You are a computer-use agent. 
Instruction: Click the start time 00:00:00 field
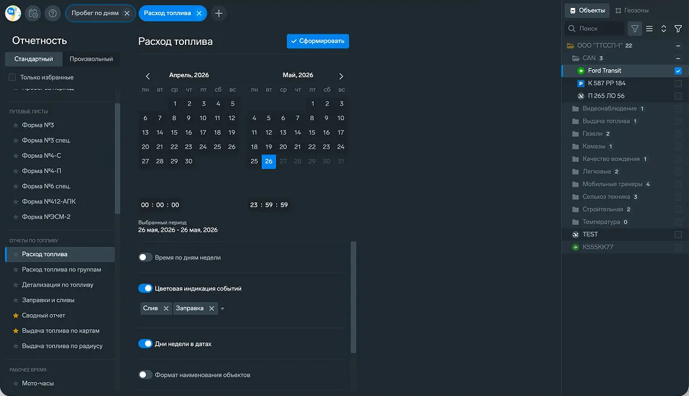coord(160,205)
